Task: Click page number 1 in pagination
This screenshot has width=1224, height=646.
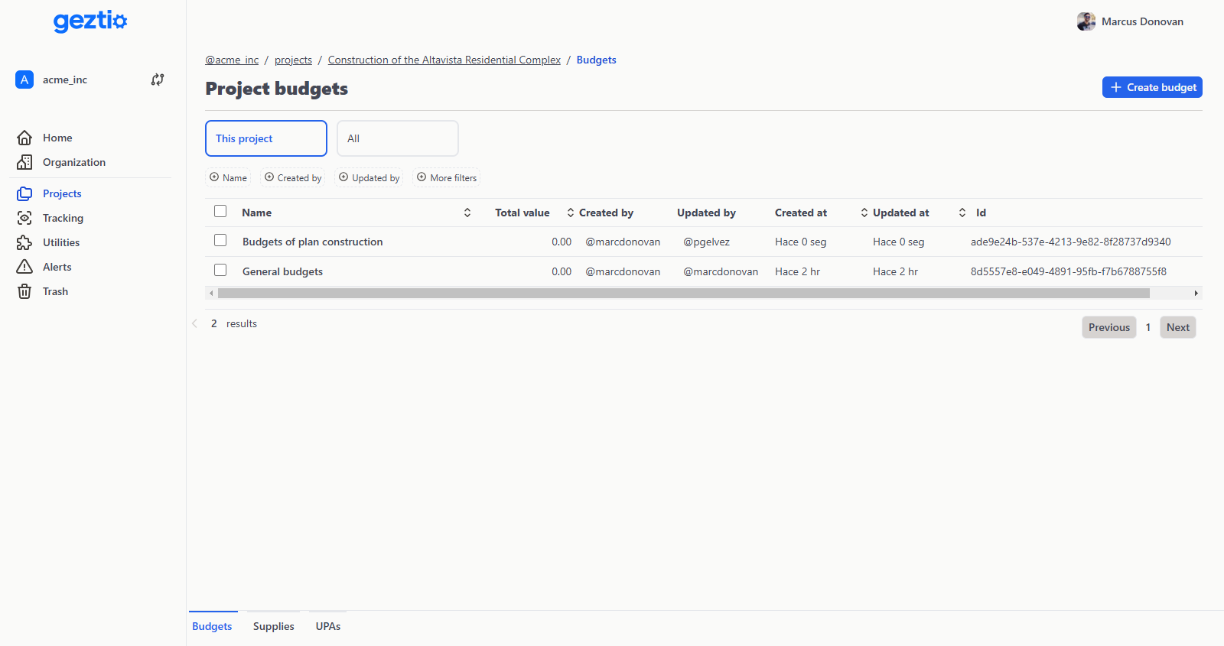Action: pos(1148,327)
